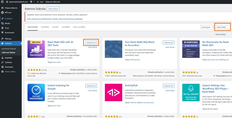
Task: Click the Kommentit comment icon
Action: 2,32
